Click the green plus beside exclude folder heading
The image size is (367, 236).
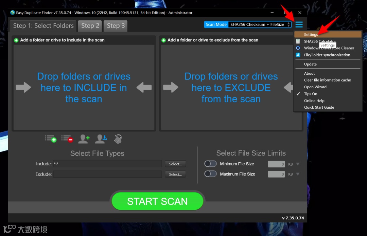point(163,40)
